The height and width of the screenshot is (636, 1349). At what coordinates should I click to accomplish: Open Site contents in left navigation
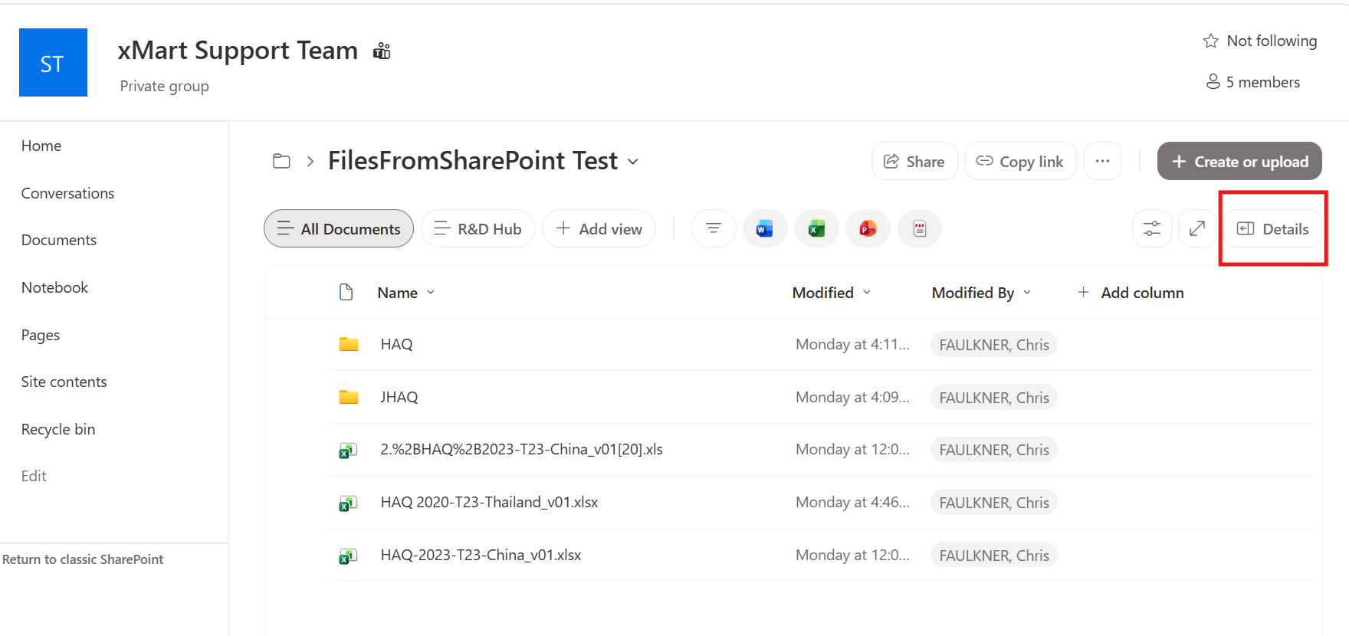(x=64, y=382)
